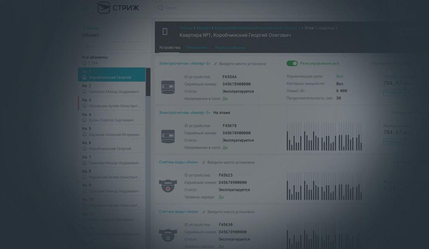This screenshot has height=249, width=429.
Task: Go back using the Назад chevron
Action: click(x=84, y=28)
